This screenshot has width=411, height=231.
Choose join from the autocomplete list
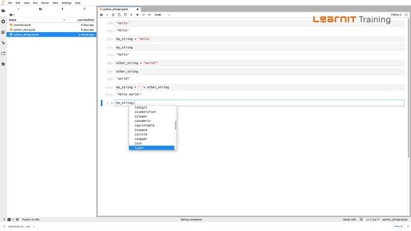pos(152,143)
